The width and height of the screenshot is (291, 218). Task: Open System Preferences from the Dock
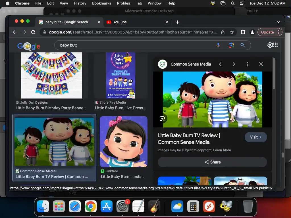122,206
